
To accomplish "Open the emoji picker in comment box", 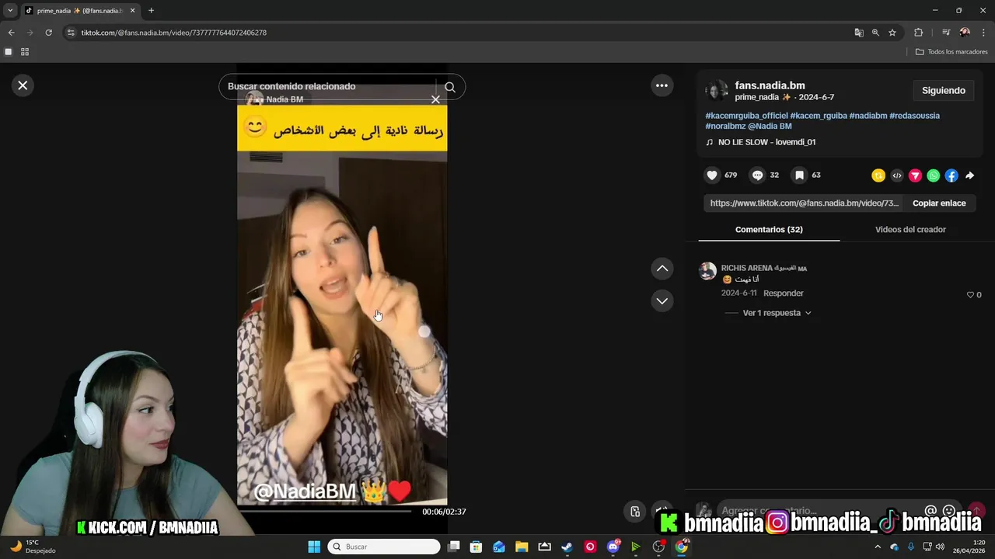I will pyautogui.click(x=948, y=511).
